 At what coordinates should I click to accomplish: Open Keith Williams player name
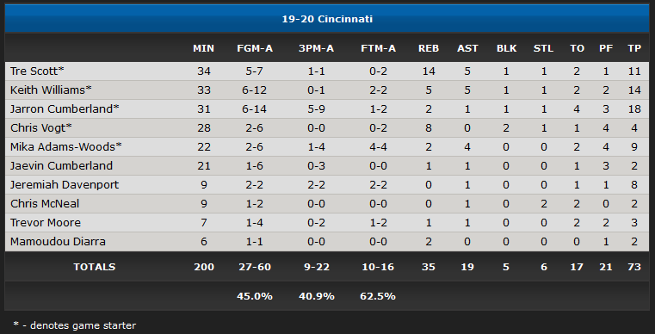point(51,90)
